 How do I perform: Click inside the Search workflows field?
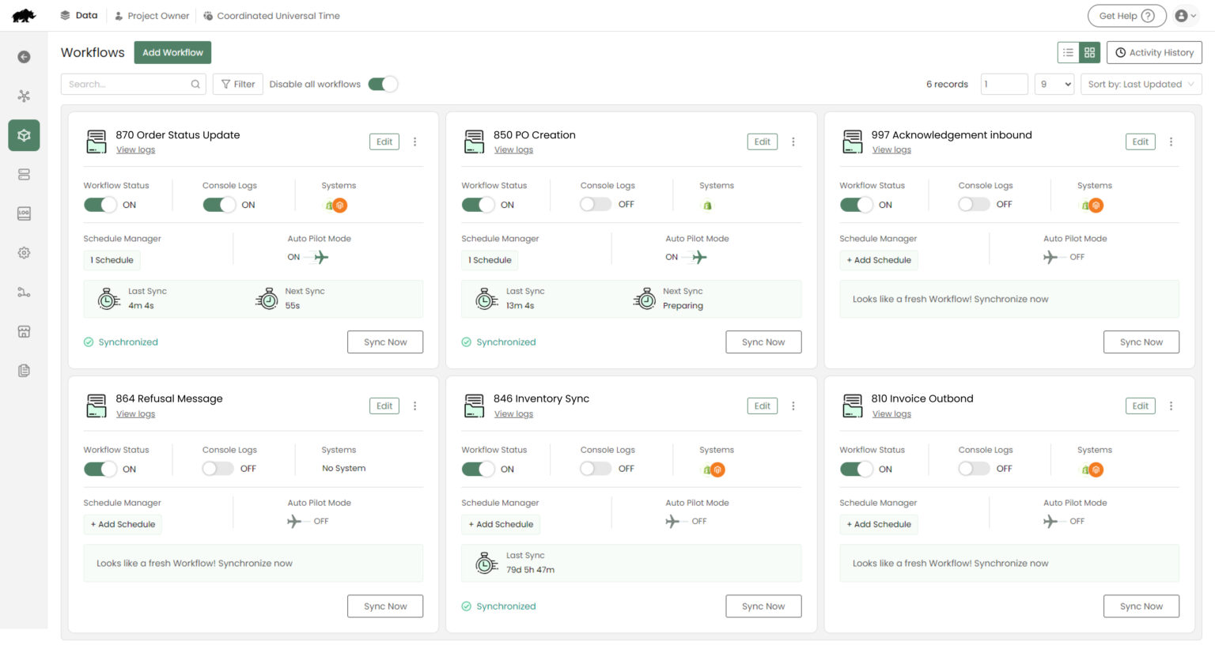point(127,83)
